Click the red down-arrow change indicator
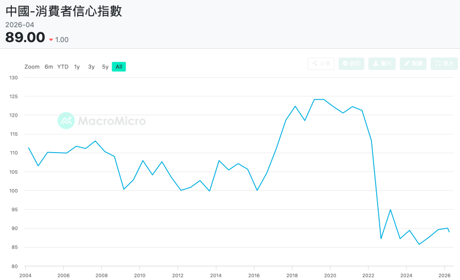Image resolution: width=460 pixels, height=280 pixels. pos(51,40)
